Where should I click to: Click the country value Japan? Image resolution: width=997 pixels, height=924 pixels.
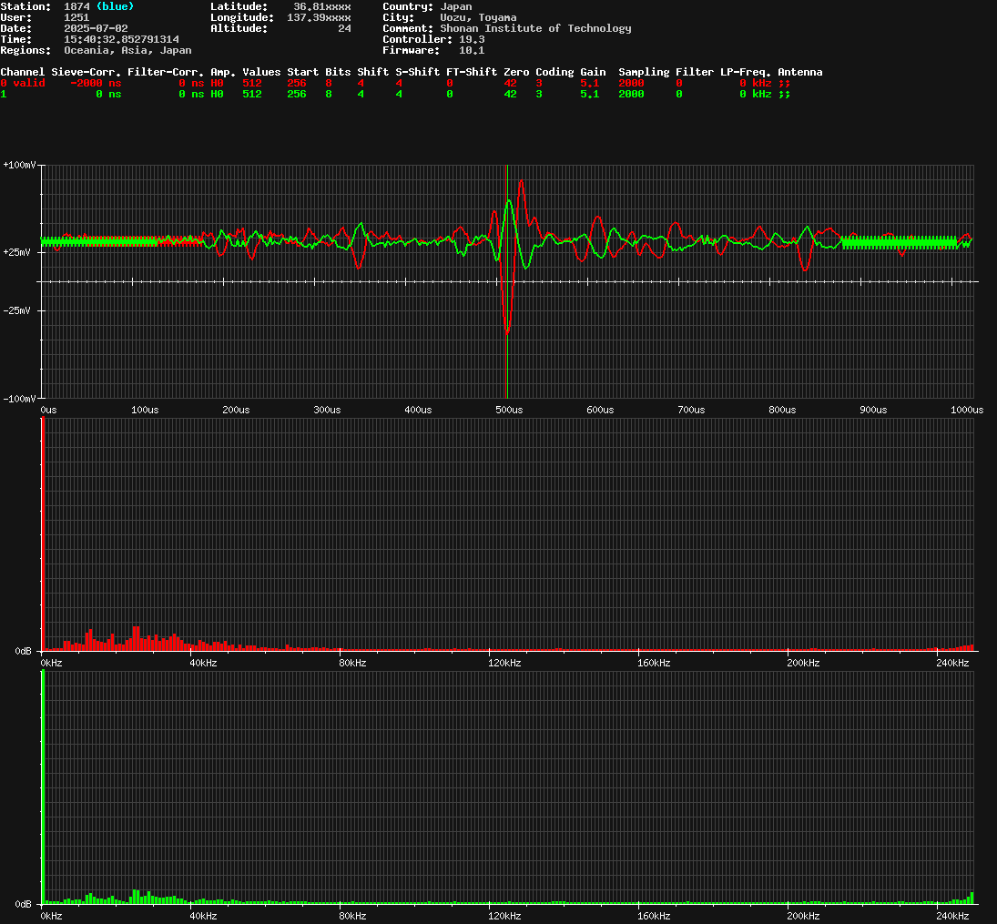[456, 6]
